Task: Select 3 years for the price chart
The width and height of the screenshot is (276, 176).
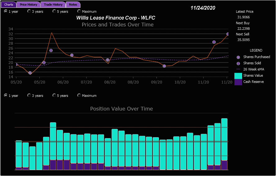Action: (x=29, y=11)
